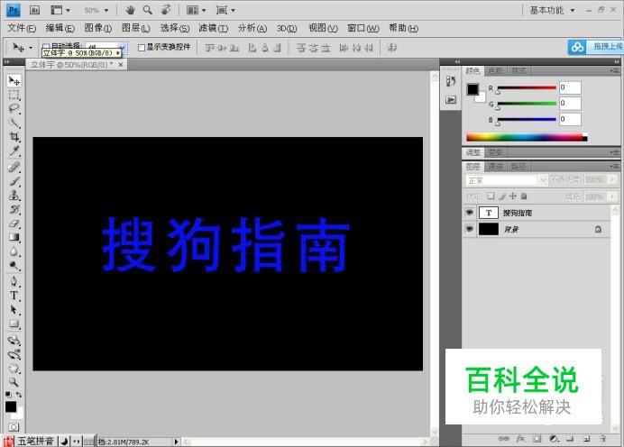Click the Rotate View tool in application bar
The width and height of the screenshot is (624, 447).
(166, 10)
